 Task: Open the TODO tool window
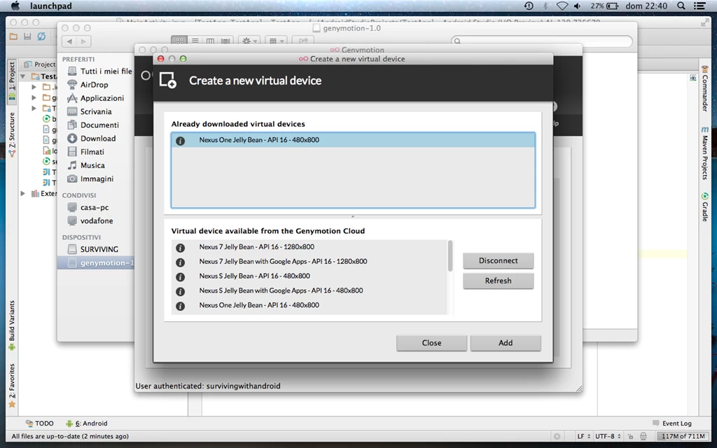39,423
